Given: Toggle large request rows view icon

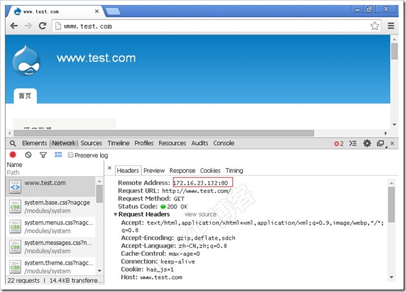Looking at the screenshot, I should point(58,155).
